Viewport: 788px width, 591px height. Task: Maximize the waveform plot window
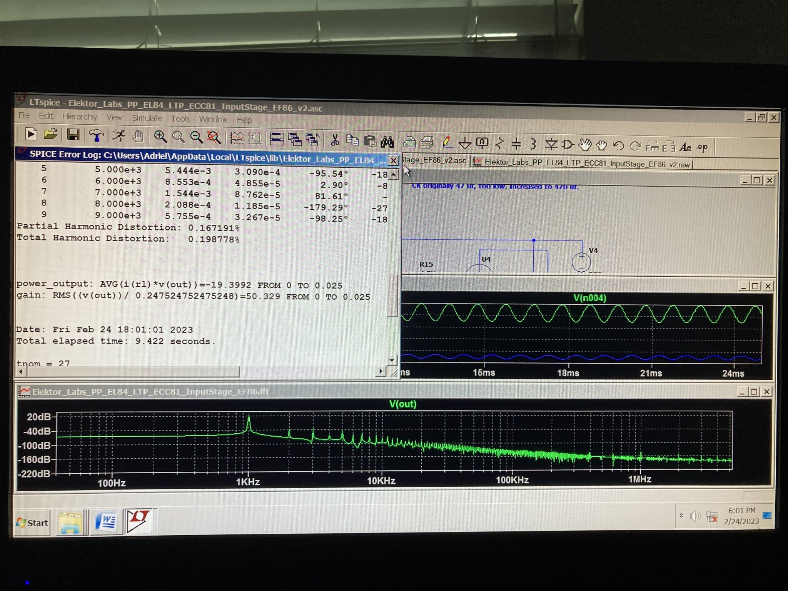(x=755, y=286)
